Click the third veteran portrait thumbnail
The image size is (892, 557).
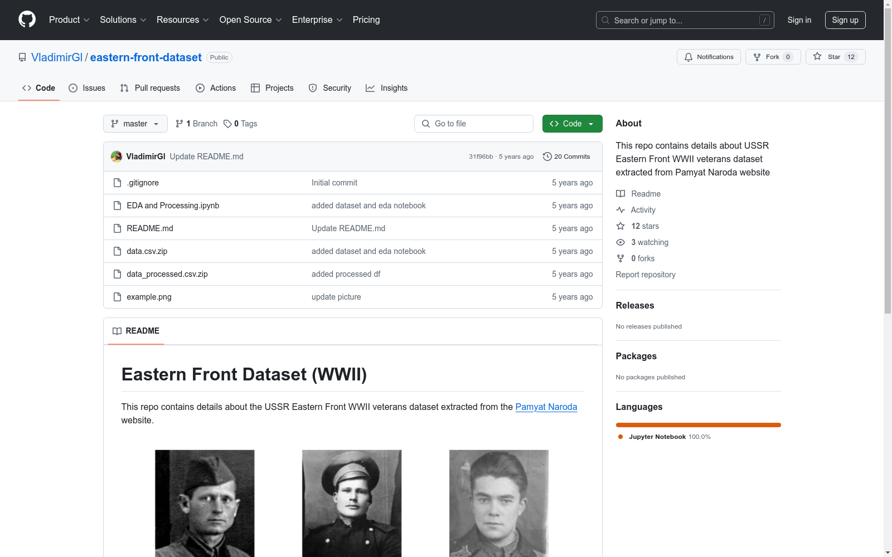[499, 504]
